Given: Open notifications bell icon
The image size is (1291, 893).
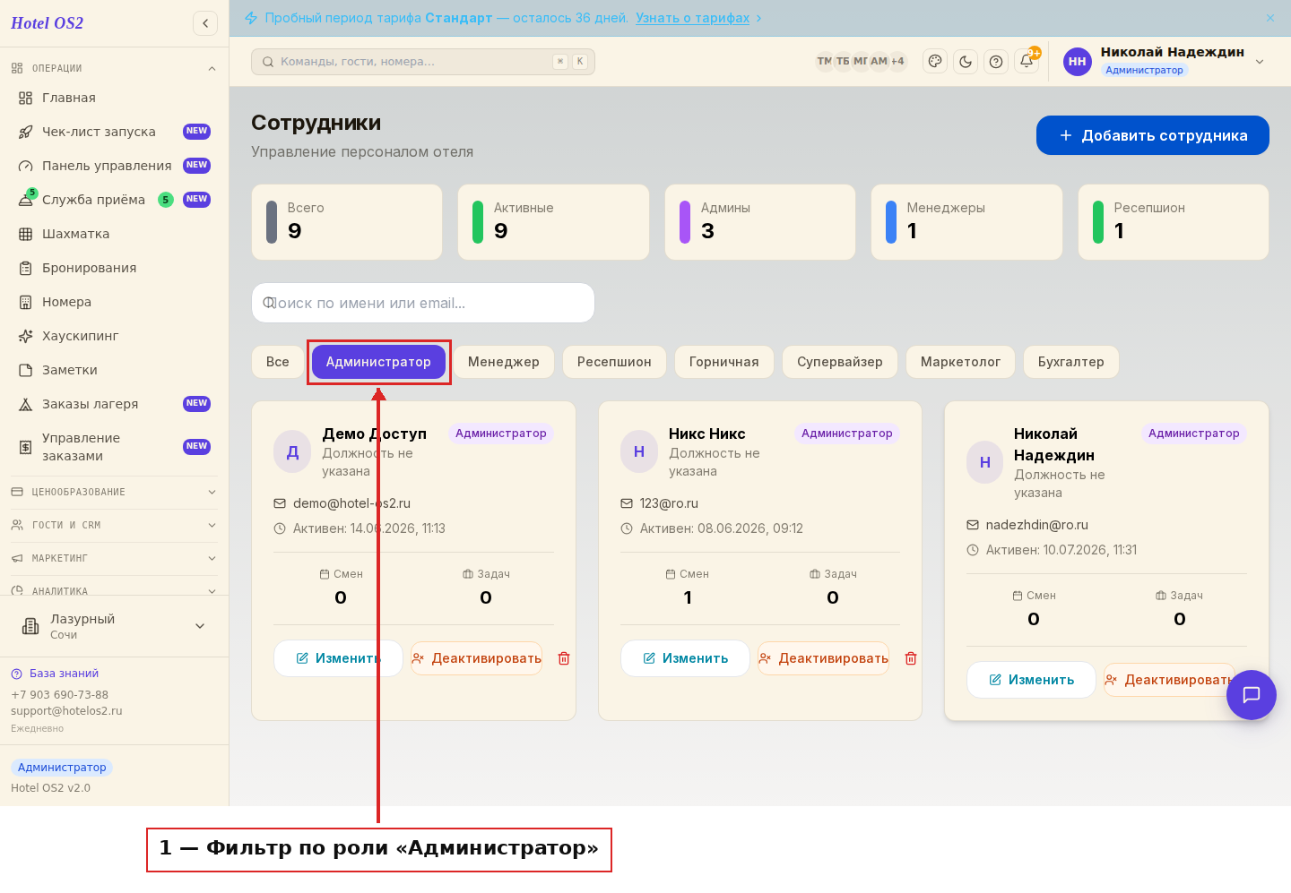Looking at the screenshot, I should click(1027, 62).
